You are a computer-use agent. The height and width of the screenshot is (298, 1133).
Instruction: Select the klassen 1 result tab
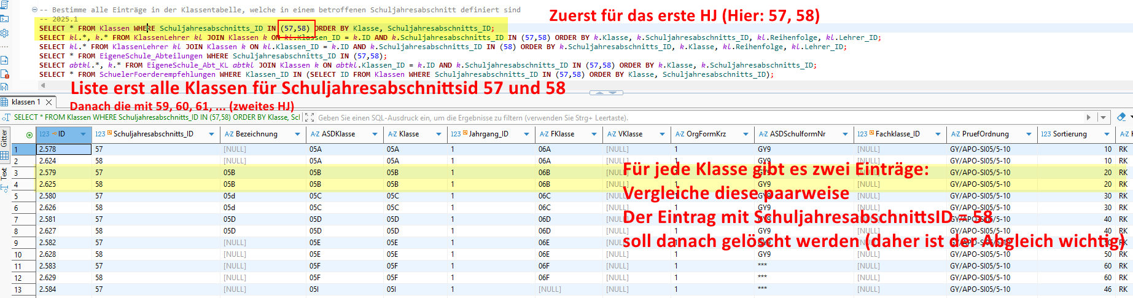26,102
